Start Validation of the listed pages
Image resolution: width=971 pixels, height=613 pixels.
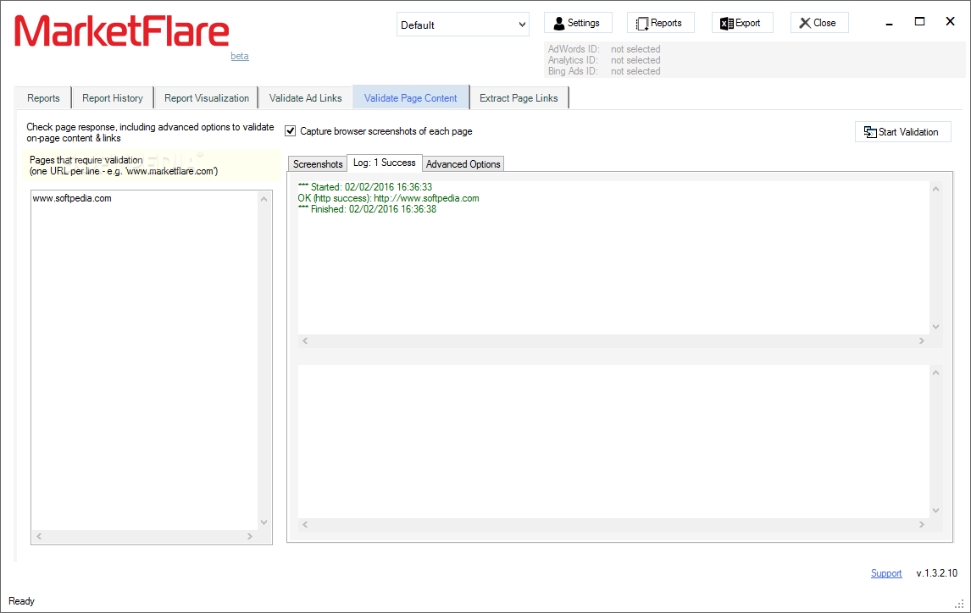(902, 132)
